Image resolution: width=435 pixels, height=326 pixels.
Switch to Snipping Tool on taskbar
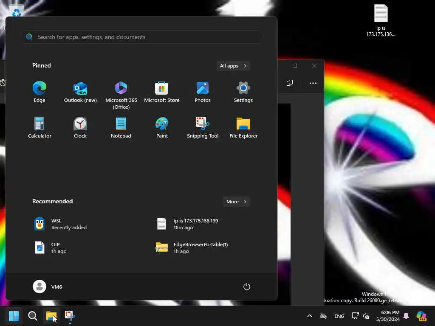tap(70, 316)
